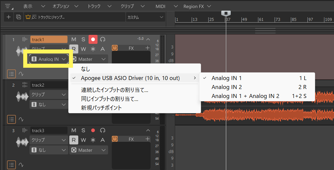Open track3 なし input dropdown
Screen dimensions: 334x170
pyautogui.click(x=49, y=150)
